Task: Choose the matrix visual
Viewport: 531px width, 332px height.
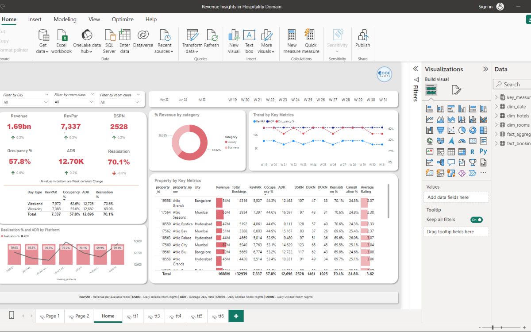Action: point(462,151)
